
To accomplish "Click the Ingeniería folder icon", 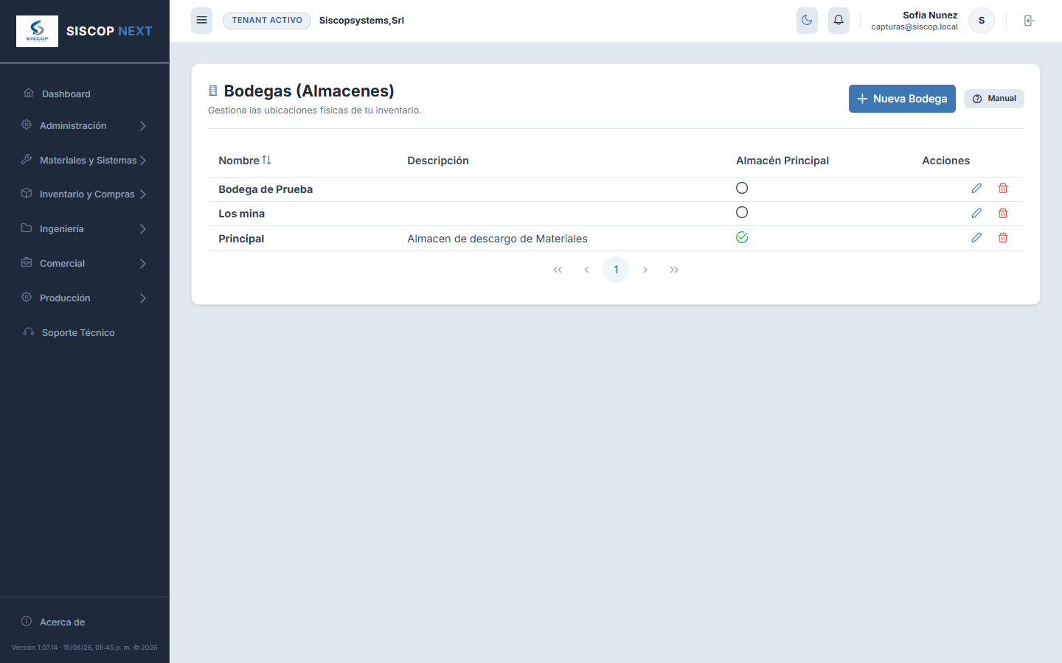I will (x=27, y=228).
